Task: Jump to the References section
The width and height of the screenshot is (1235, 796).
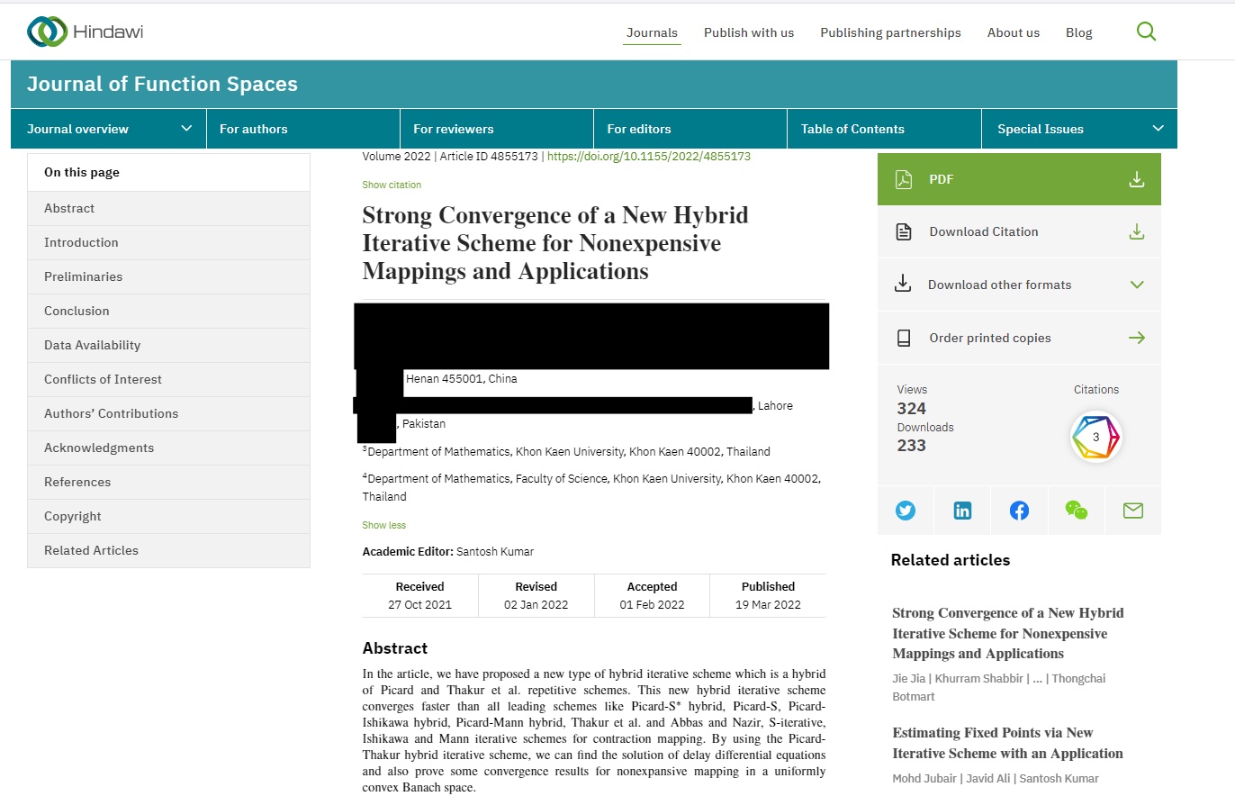Action: [77, 482]
